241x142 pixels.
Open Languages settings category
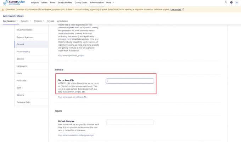point(31,66)
